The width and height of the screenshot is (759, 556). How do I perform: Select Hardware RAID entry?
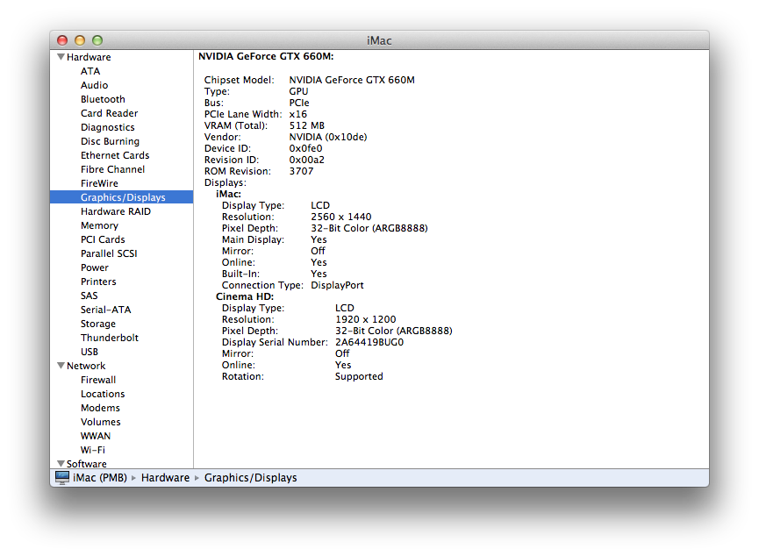click(x=116, y=211)
